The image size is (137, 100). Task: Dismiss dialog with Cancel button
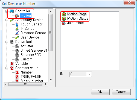coord(121,92)
